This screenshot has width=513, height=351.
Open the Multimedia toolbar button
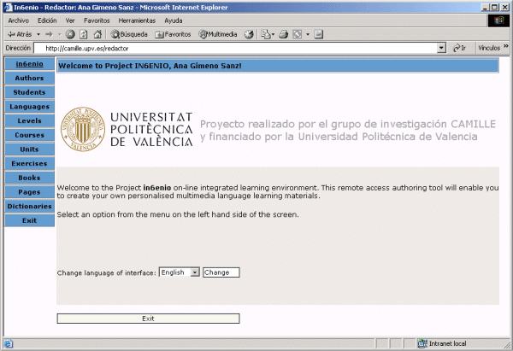coord(218,34)
